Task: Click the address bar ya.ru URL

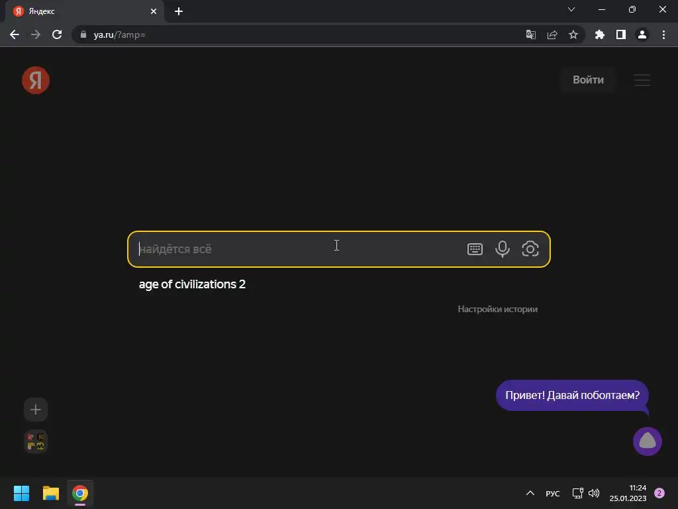Action: tap(119, 34)
